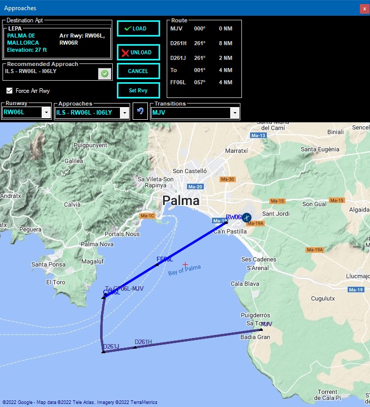Click the Ma-20 road shield on map
Image resolution: width=370 pixels, height=407 pixels.
[x=195, y=187]
